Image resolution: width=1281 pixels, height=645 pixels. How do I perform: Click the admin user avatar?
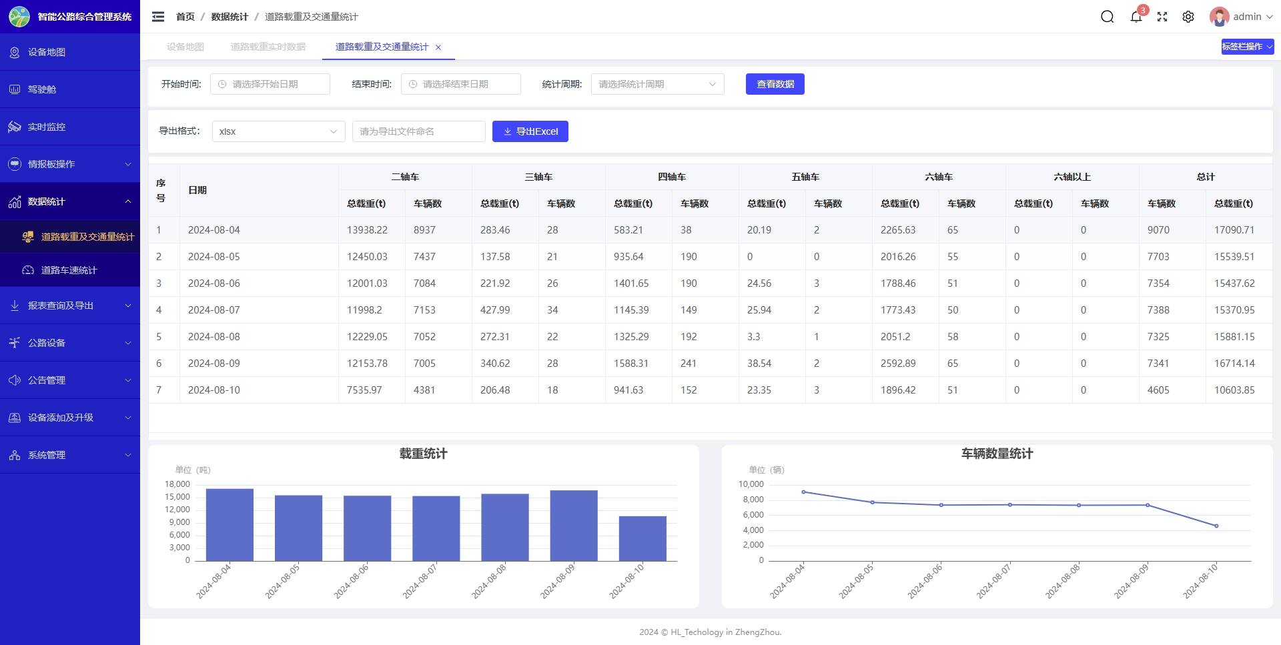pyautogui.click(x=1219, y=17)
